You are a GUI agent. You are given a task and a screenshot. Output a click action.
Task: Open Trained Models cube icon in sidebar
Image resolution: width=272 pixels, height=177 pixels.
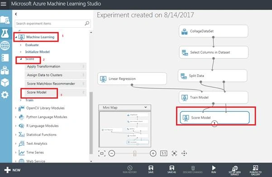coord(5,82)
